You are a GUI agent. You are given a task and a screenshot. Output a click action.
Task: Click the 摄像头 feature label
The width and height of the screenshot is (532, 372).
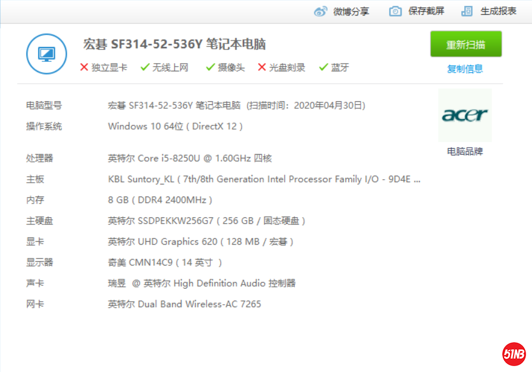click(231, 67)
